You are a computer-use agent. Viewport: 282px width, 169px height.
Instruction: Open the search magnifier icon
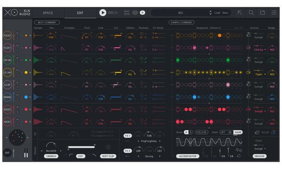[x=251, y=13]
